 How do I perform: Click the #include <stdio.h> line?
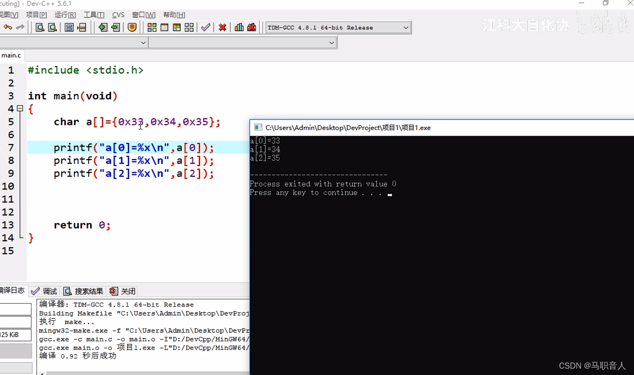(86, 70)
